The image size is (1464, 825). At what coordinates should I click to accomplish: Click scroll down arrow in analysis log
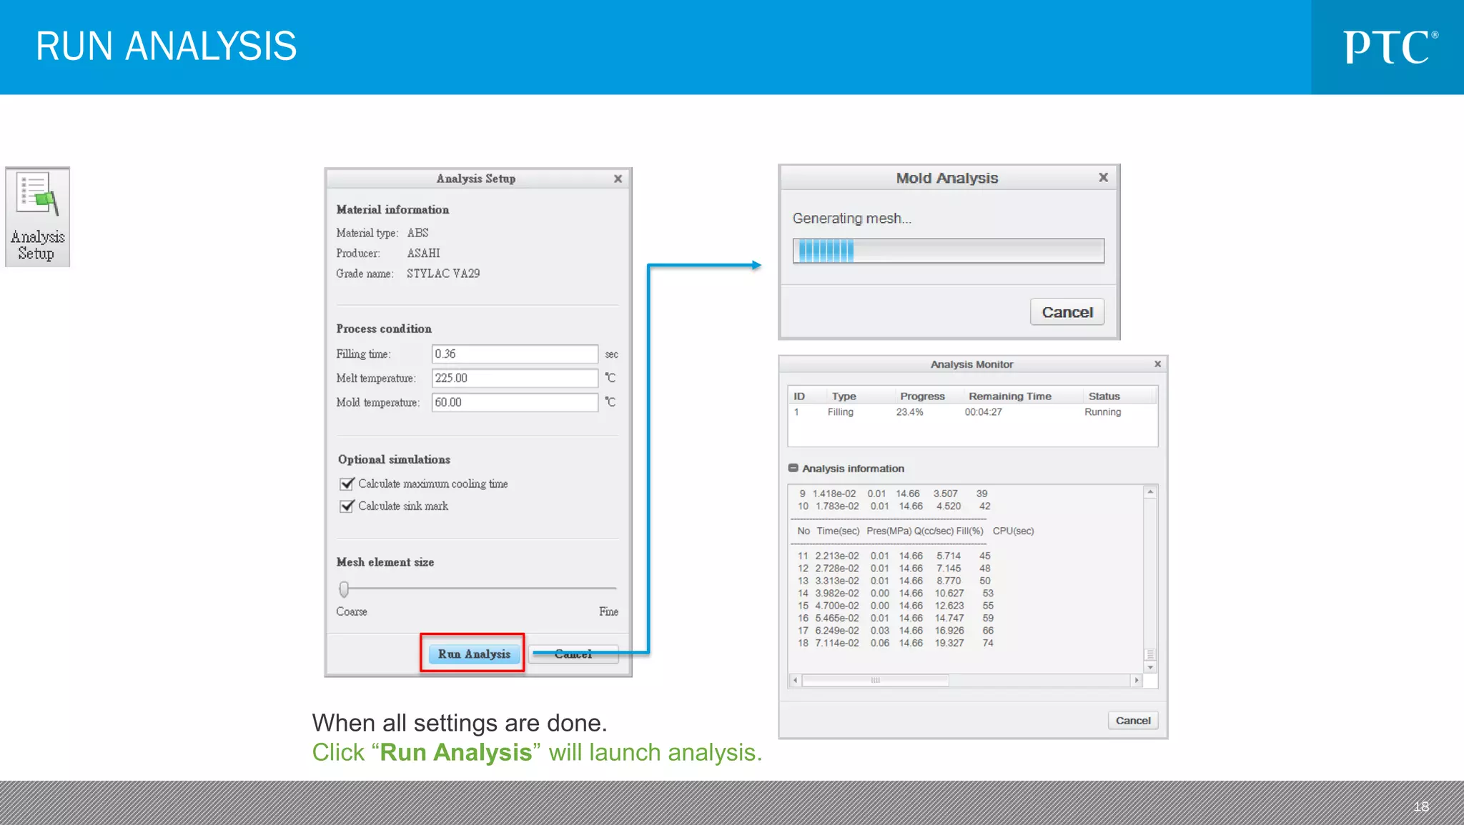click(1150, 667)
